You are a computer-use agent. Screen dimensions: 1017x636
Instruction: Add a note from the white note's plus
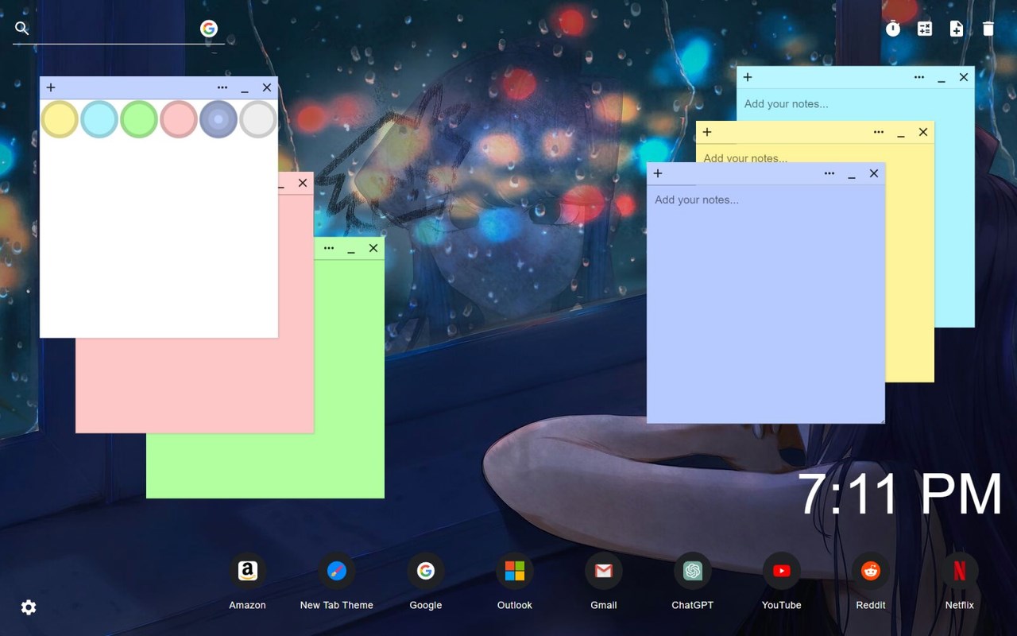(x=51, y=87)
